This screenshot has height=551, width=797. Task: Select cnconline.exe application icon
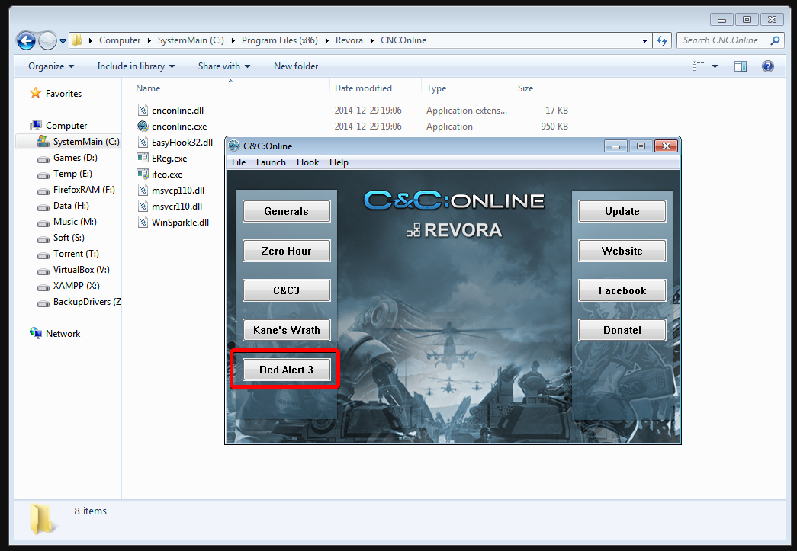tap(143, 126)
